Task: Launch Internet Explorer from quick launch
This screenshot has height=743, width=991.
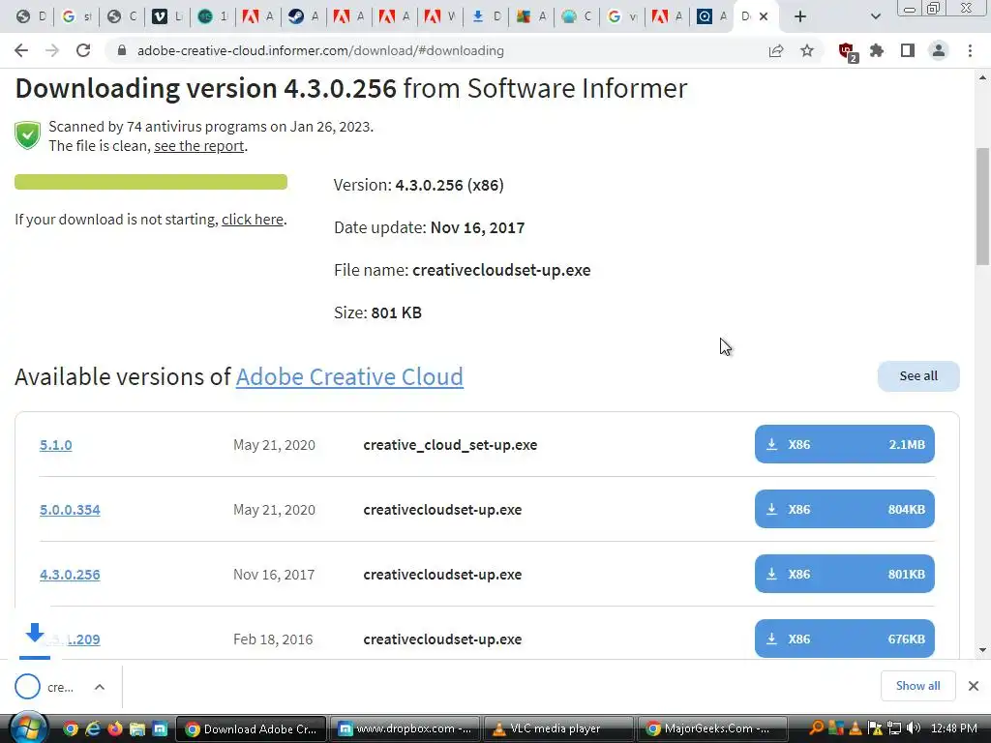Action: pyautogui.click(x=93, y=729)
